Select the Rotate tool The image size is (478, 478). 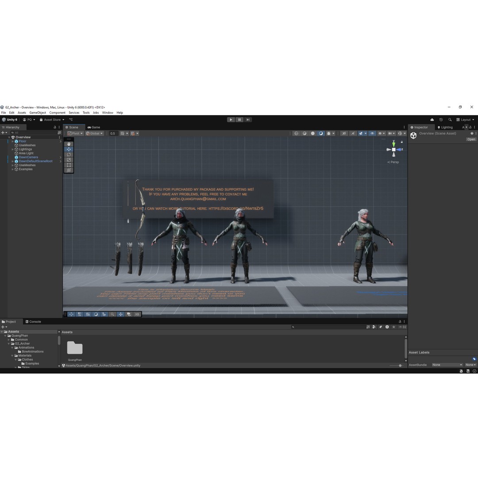click(69, 154)
